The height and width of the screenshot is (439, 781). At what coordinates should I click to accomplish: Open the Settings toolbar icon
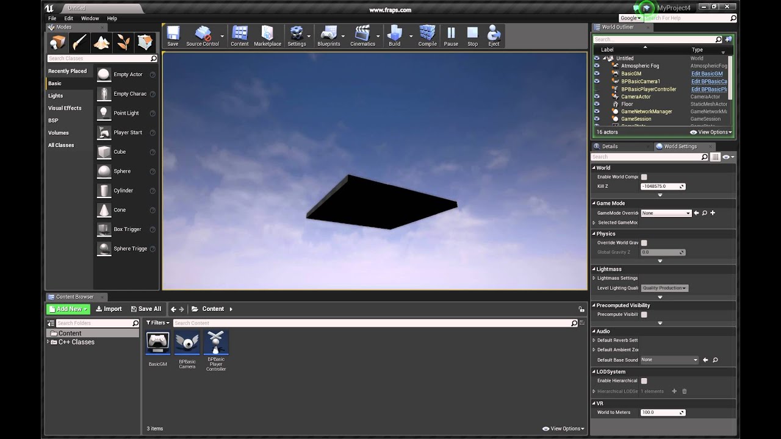point(297,36)
